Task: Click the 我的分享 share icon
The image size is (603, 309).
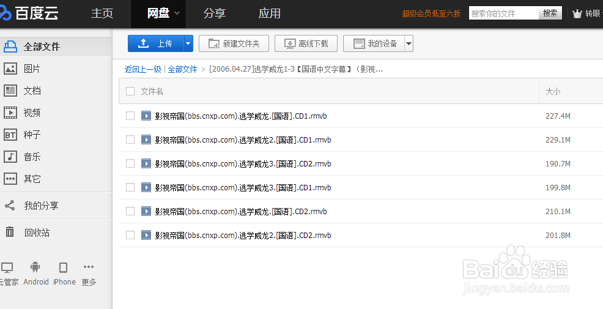Action: (10, 206)
